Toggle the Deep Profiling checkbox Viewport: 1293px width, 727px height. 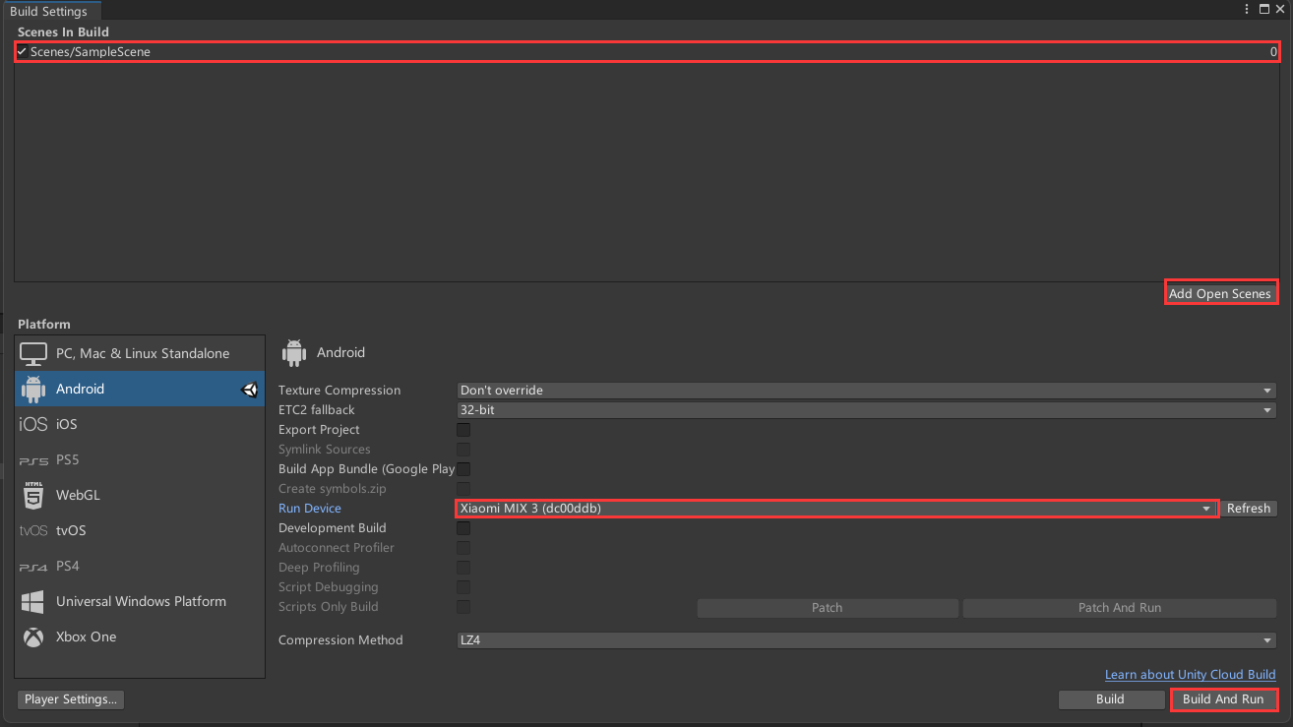coord(463,568)
